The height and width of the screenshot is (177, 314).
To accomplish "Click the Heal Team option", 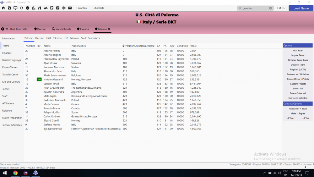I will click(x=298, y=51).
